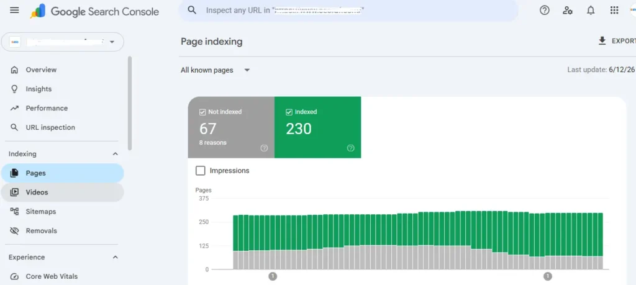Viewport: 636px width, 285px height.
Task: Open the property selector dropdown arrow
Action: click(x=112, y=42)
